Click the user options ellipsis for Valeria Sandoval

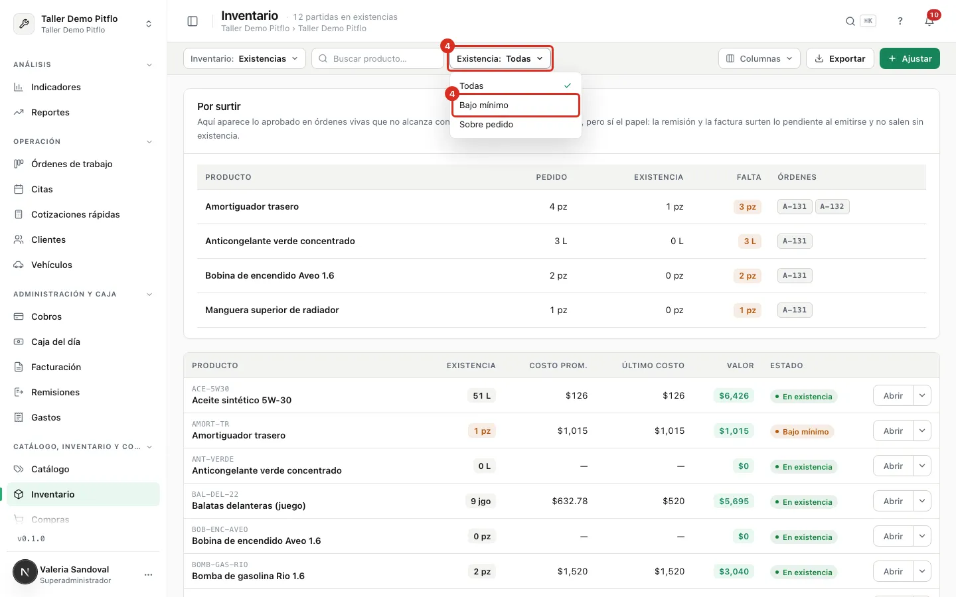tap(148, 574)
